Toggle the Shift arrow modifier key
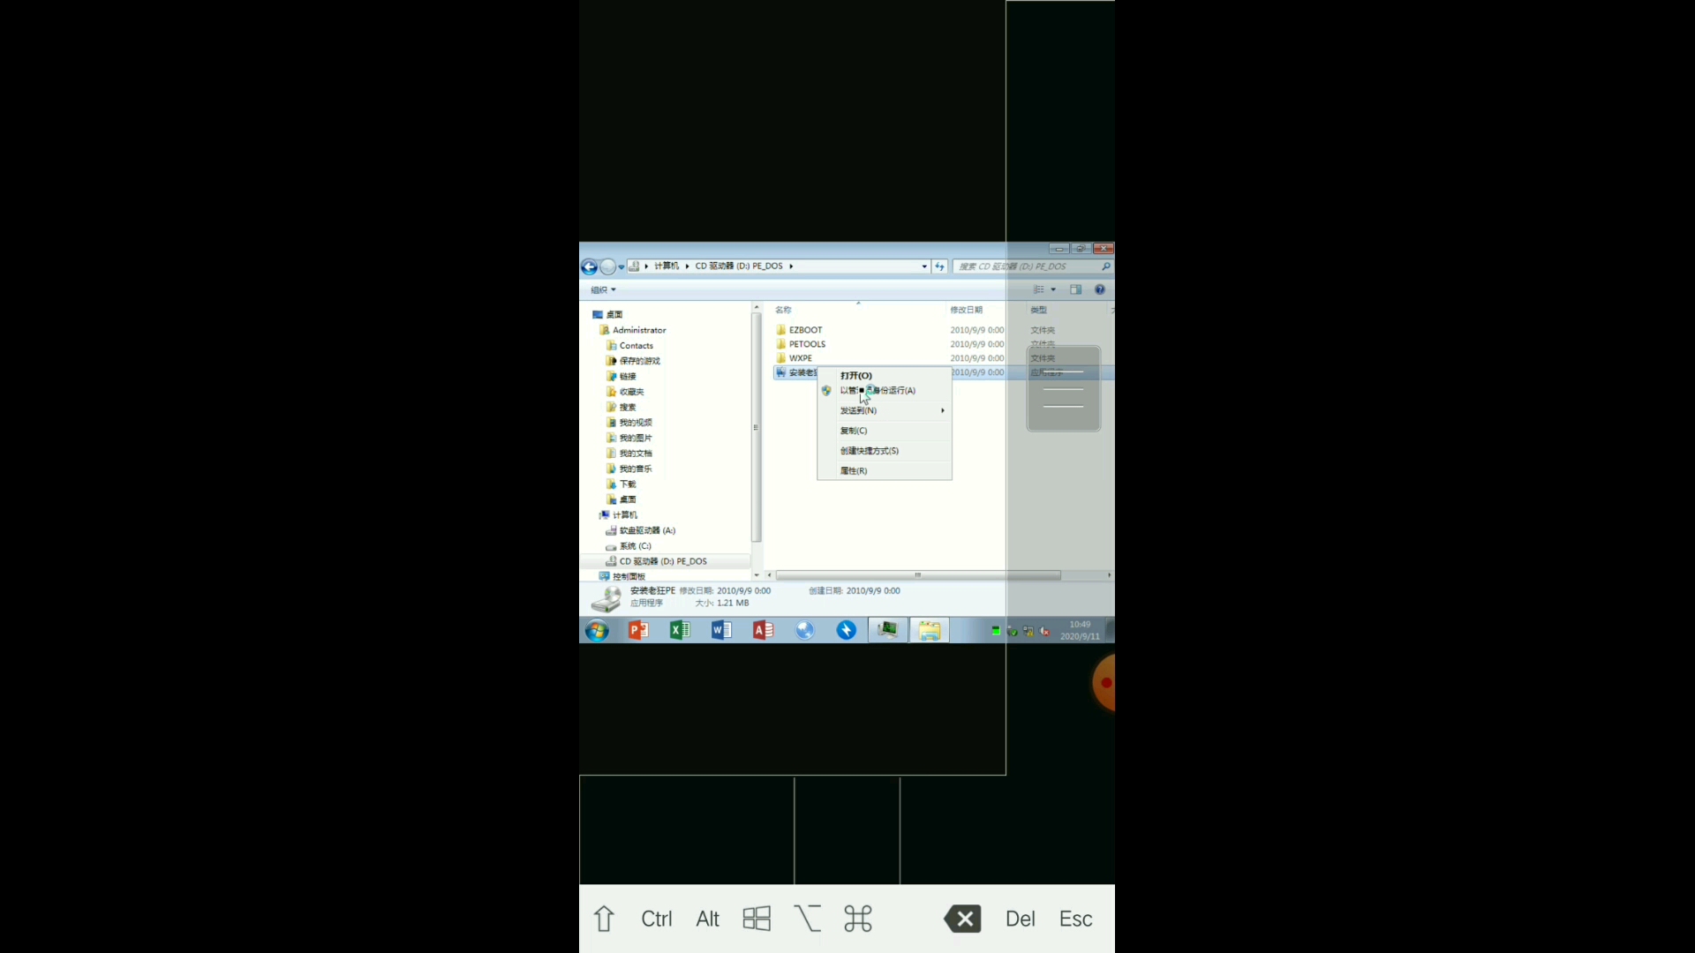1695x953 pixels. [604, 919]
